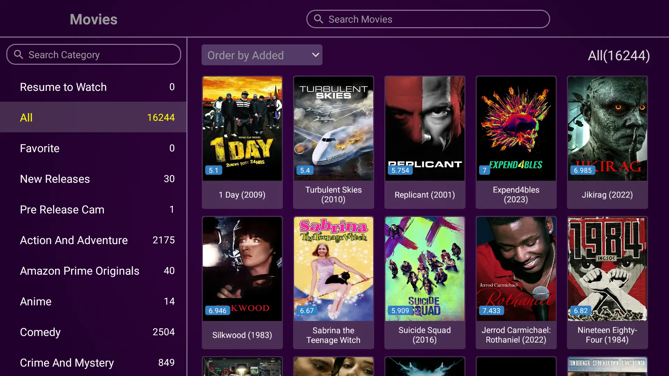The image size is (669, 376).
Task: Click the magnifier icon in Search Category field
Action: (x=19, y=54)
